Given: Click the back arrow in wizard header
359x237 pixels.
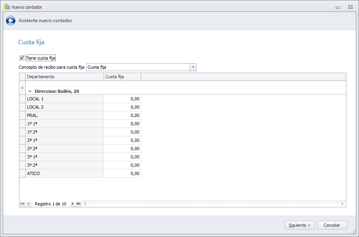Looking at the screenshot, I should [11, 21].
